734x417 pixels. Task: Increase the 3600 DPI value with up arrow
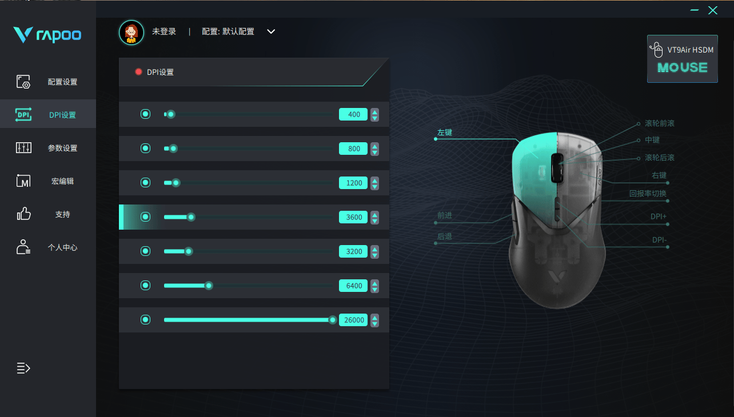374,214
